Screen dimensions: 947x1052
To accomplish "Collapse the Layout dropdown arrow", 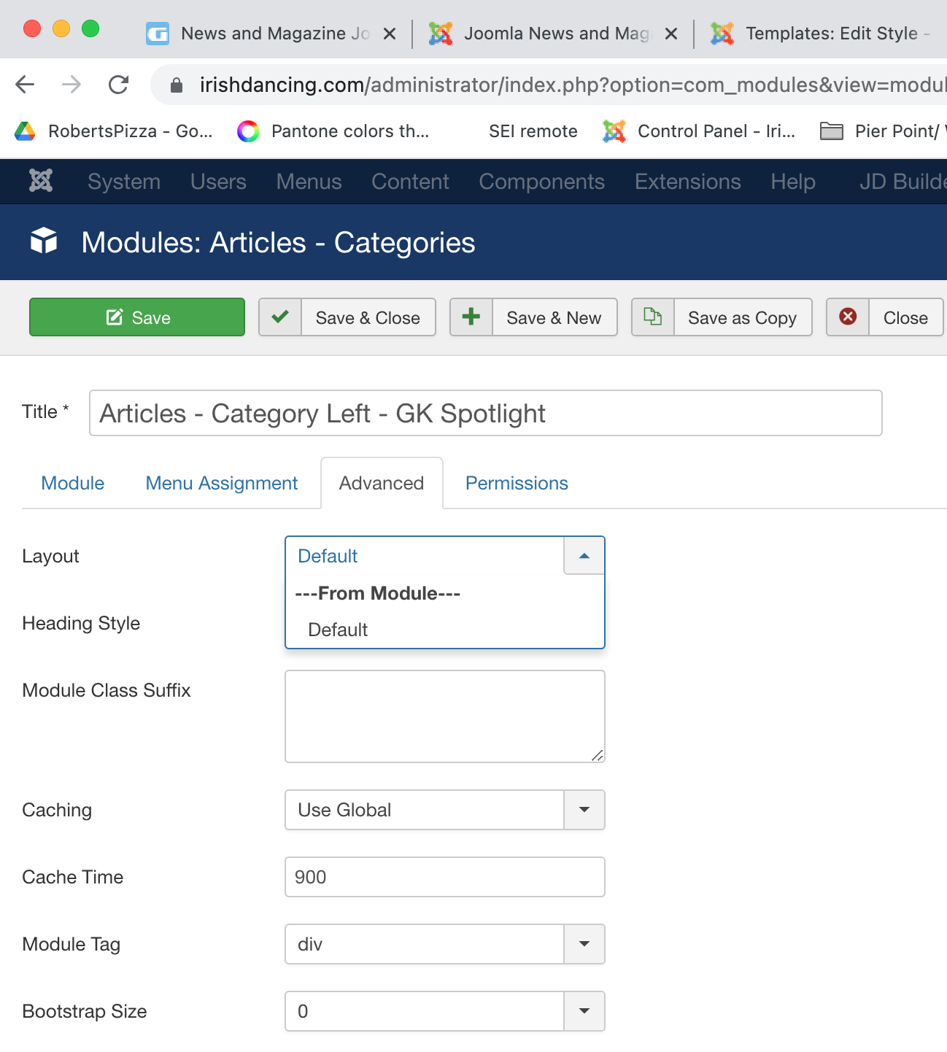I will coord(584,556).
